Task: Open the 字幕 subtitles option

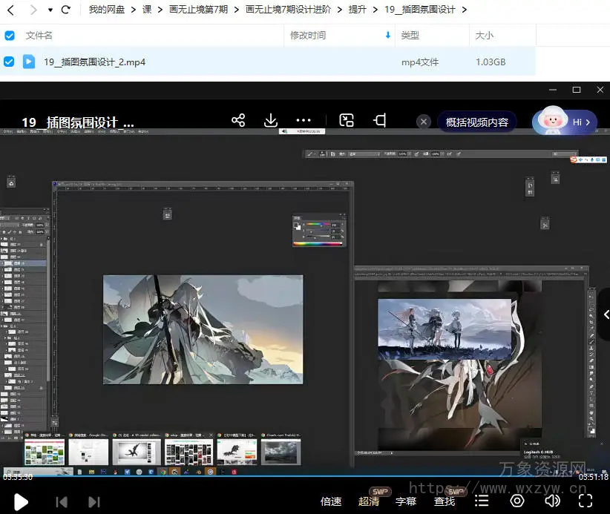Action: click(x=406, y=501)
